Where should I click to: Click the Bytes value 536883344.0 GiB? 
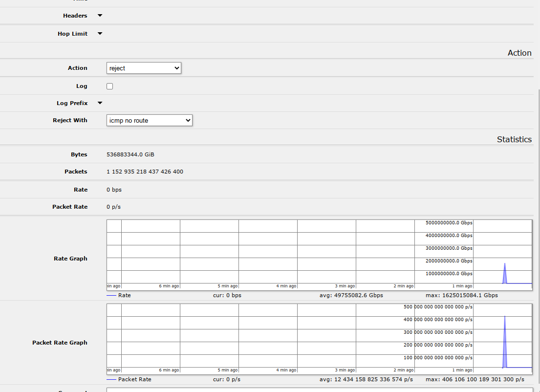coord(130,154)
